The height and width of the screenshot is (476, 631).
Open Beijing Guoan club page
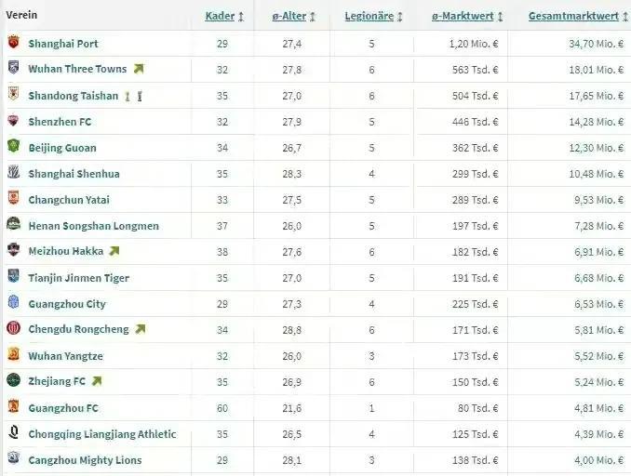[62, 148]
